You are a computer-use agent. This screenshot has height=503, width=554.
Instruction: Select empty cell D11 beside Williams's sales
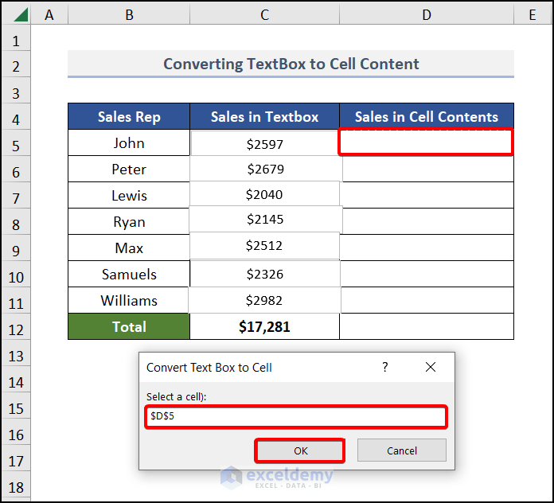tap(427, 300)
